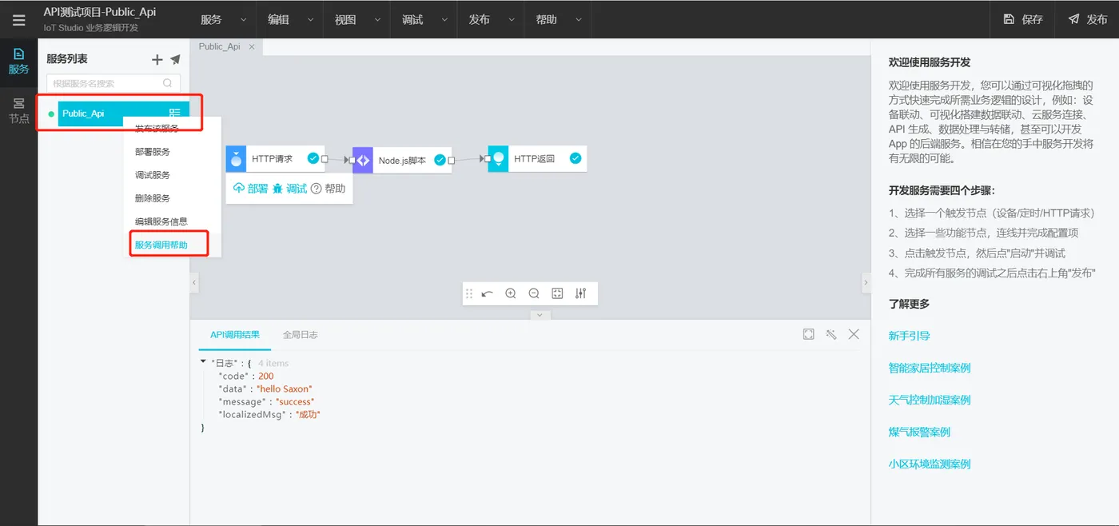1119x526 pixels.
Task: Click the checkmark on HTTP请求 node
Action: tap(313, 158)
